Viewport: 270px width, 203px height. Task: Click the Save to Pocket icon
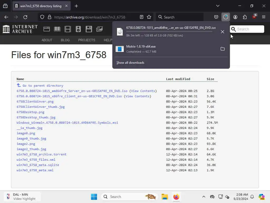(x=216, y=17)
